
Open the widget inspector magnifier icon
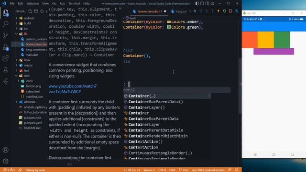(237, 11)
